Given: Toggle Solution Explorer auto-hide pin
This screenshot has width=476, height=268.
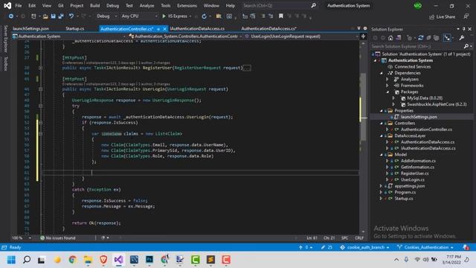Looking at the screenshot, I should pyautogui.click(x=464, y=29).
